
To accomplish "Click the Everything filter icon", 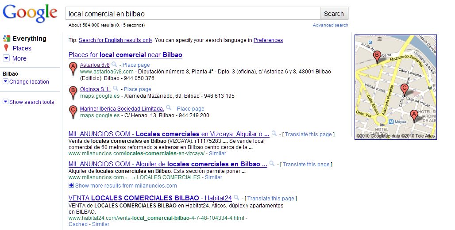I will click(6, 38).
